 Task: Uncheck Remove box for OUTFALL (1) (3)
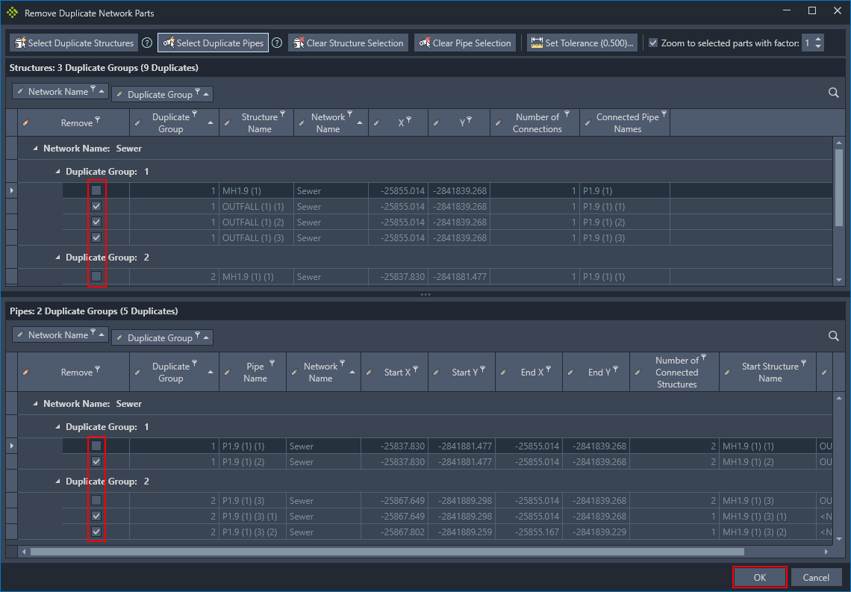96,237
